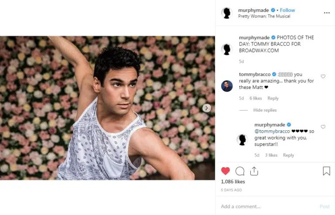Screen dimensions: 335x215
Task: Click murphymade profile avatar in header
Action: pyautogui.click(x=226, y=13)
